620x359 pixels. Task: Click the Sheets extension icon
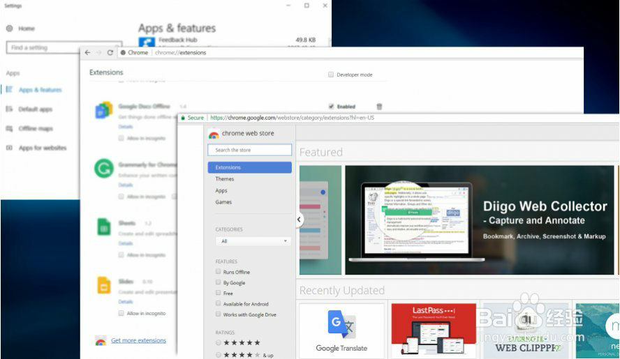pos(104,227)
